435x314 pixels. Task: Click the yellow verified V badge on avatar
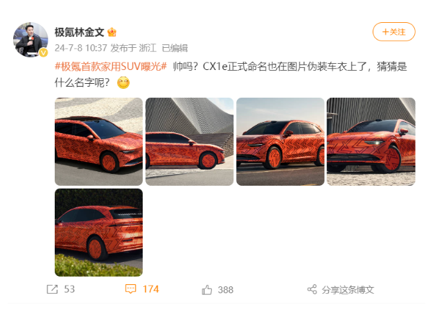[43, 53]
